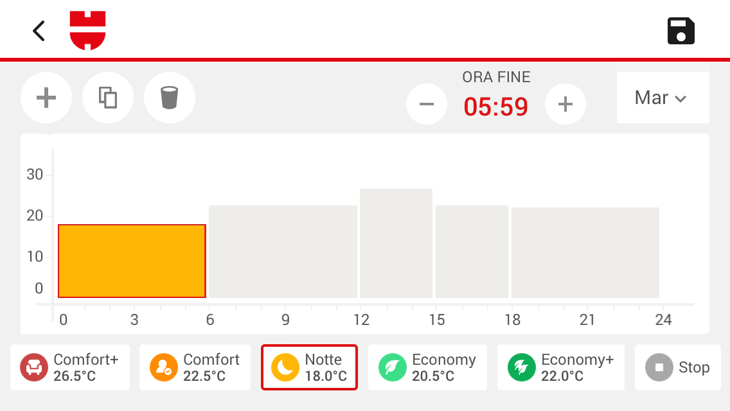Choose the Economy 20.5°C mode

[427, 367]
